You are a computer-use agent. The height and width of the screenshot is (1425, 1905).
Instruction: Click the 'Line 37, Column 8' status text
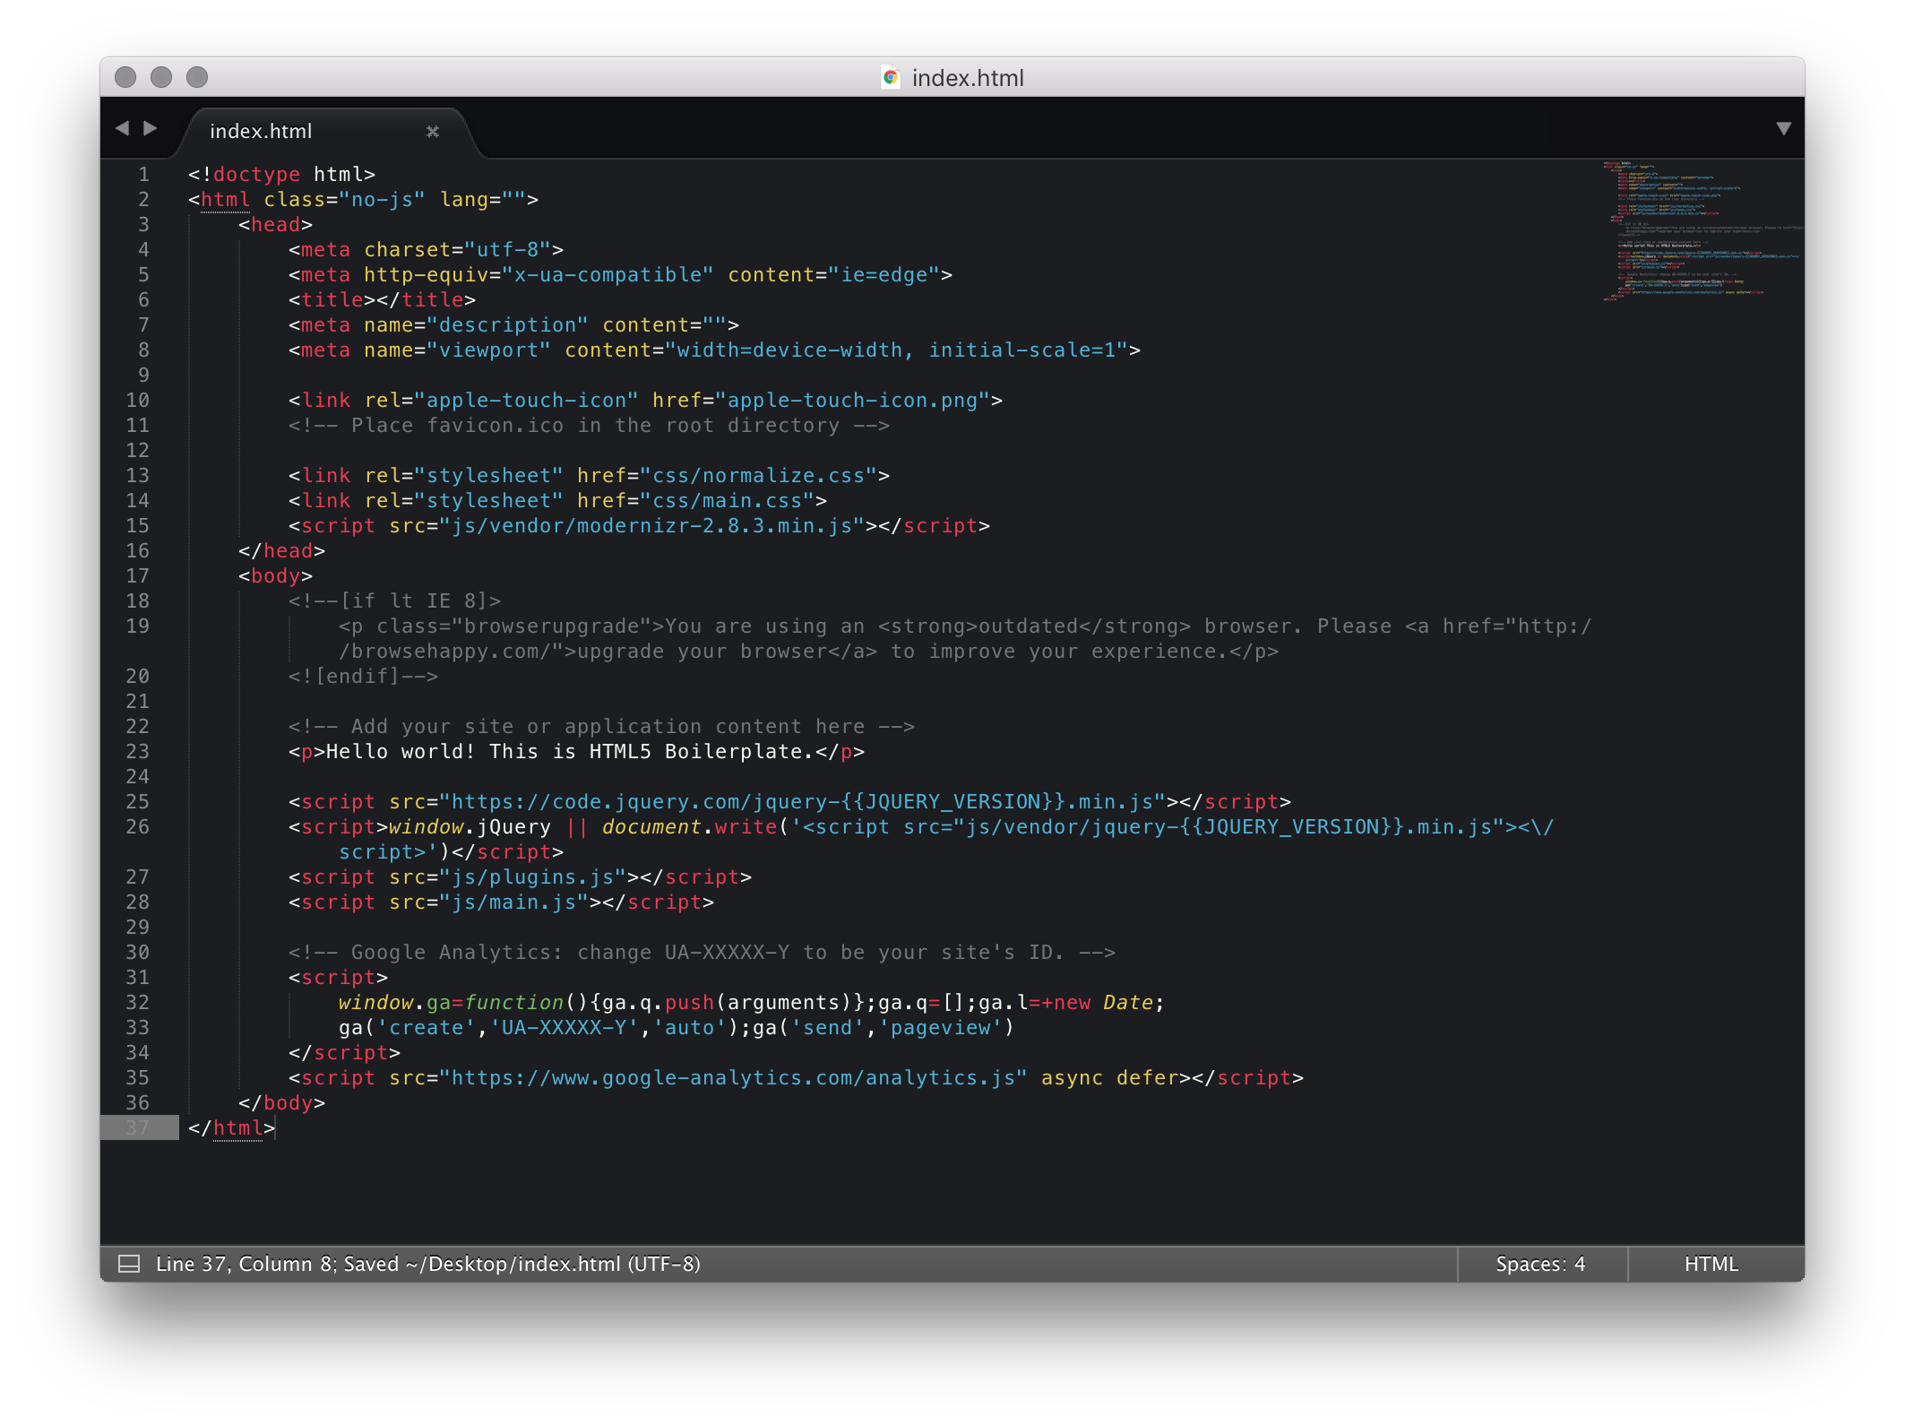[246, 1264]
